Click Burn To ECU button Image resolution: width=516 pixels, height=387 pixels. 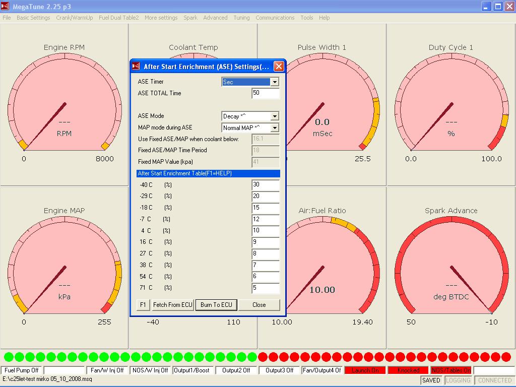[x=216, y=305]
